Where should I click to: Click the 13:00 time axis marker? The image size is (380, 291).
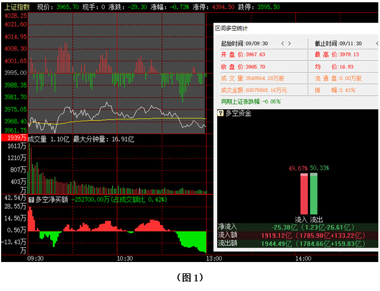tap(213, 258)
